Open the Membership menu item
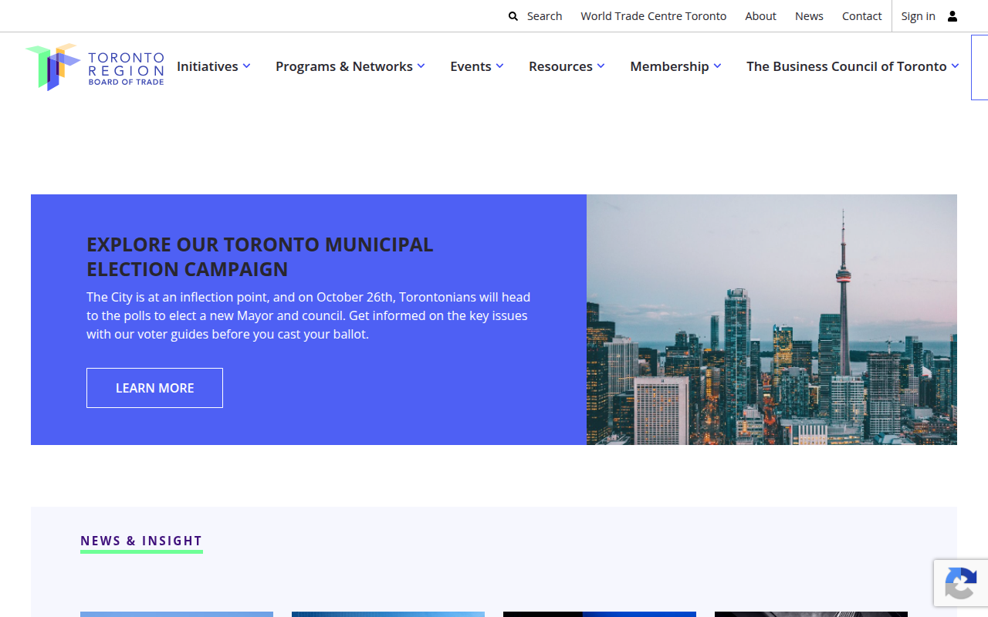 click(669, 66)
